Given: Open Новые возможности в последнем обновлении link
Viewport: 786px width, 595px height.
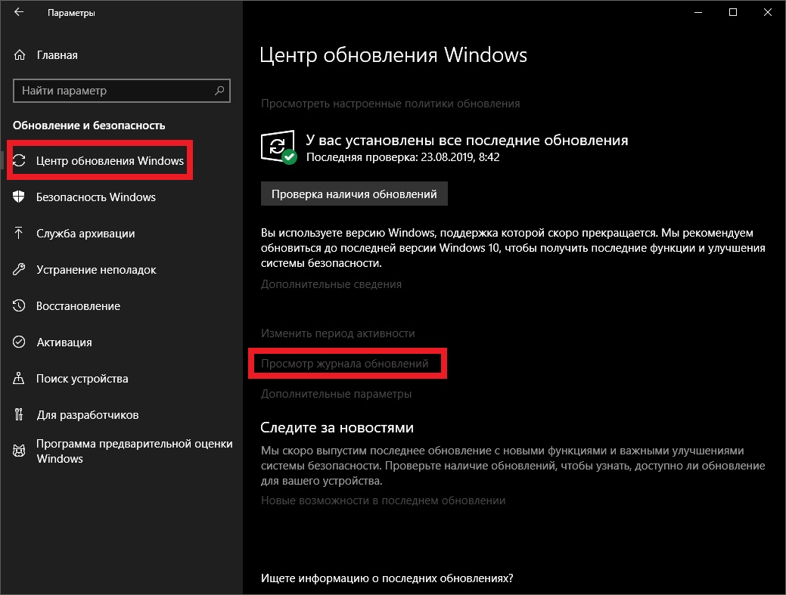Looking at the screenshot, I should (x=383, y=500).
